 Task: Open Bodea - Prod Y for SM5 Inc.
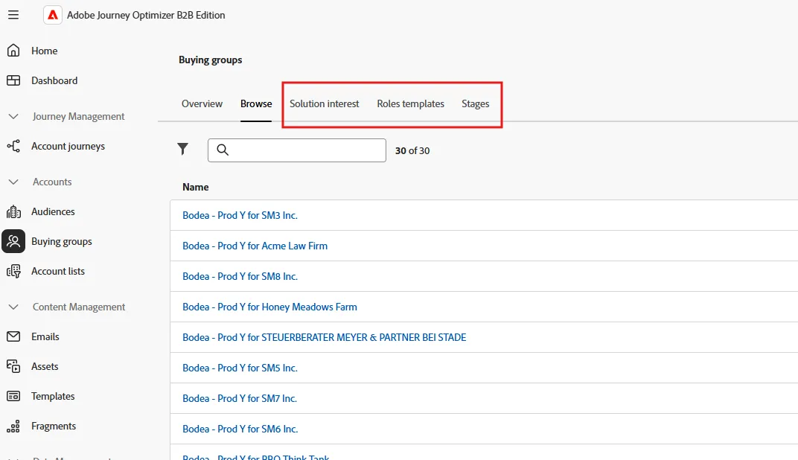pyautogui.click(x=240, y=368)
